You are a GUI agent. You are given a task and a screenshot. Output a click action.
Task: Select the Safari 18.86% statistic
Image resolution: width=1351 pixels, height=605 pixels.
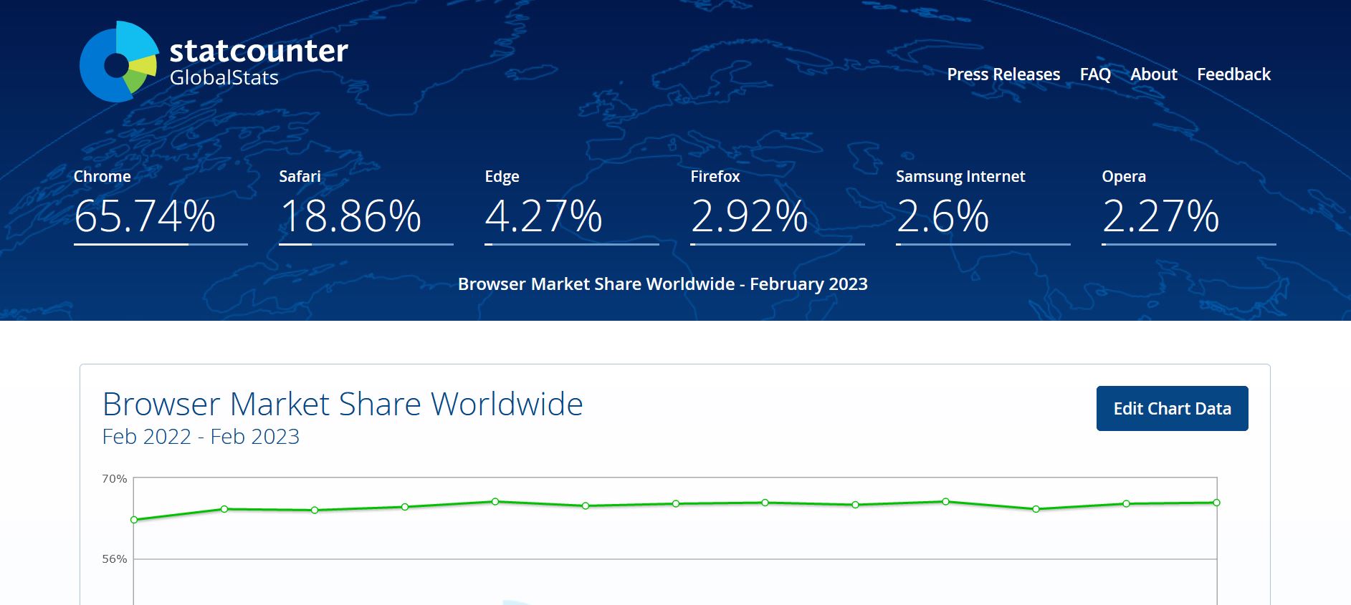coord(350,216)
